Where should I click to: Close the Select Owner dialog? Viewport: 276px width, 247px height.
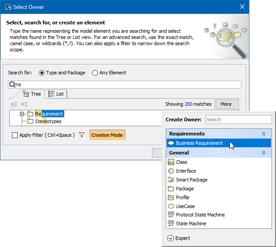tap(242, 7)
